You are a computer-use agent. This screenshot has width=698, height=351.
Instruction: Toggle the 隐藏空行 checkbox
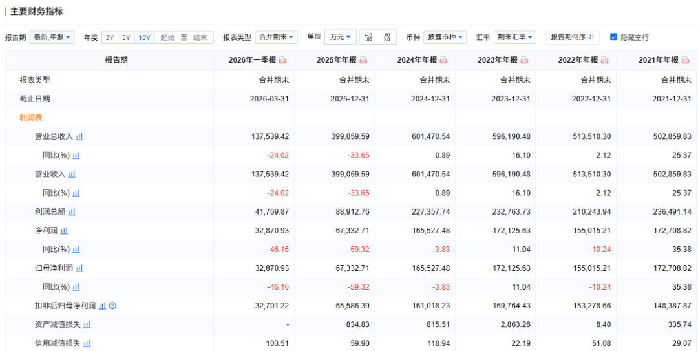[x=614, y=37]
